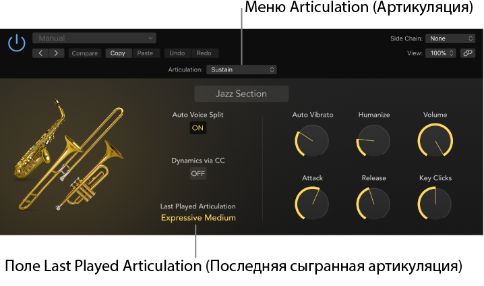Image resolution: width=484 pixels, height=286 pixels.
Task: Go to previous preset arrow
Action: pos(40,53)
